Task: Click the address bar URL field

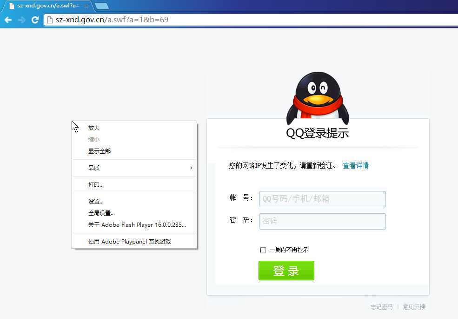Action: click(x=251, y=20)
